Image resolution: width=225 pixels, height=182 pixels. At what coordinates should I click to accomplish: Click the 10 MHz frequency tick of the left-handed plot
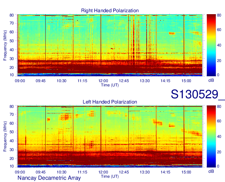[x=12, y=166]
